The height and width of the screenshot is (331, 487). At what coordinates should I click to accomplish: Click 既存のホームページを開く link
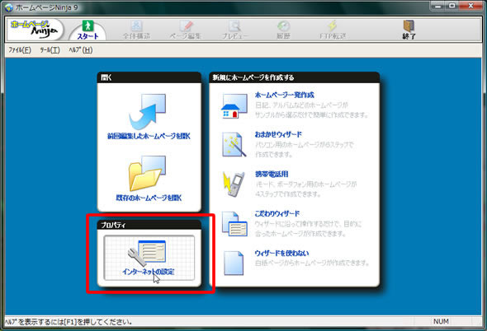pos(149,198)
